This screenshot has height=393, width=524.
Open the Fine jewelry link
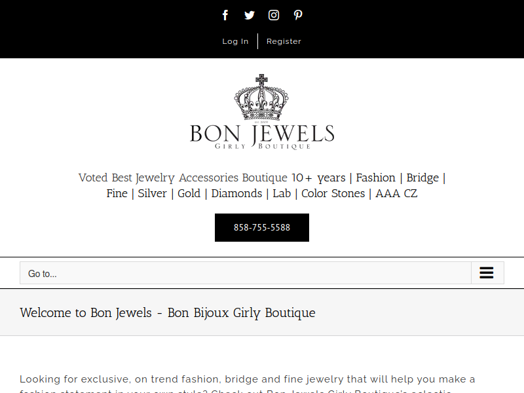pos(117,193)
